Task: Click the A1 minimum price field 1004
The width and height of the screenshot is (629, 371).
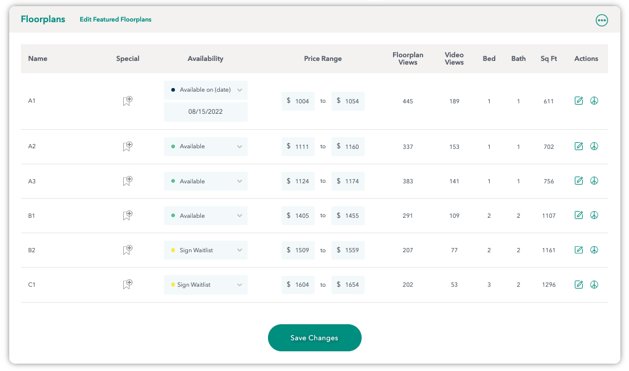Action: tap(298, 101)
